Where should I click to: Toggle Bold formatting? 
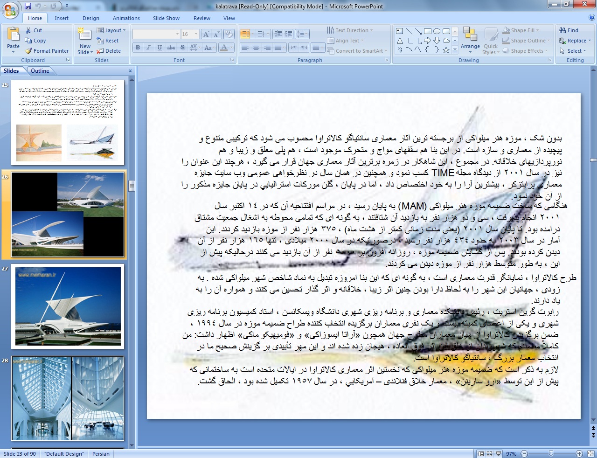tap(138, 48)
